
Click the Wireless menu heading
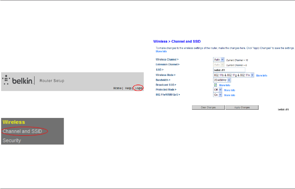pyautogui.click(x=14, y=122)
